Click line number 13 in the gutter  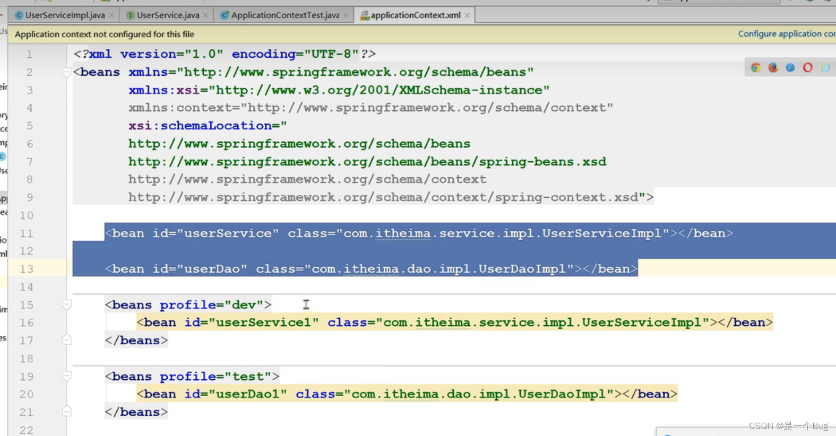[27, 269]
